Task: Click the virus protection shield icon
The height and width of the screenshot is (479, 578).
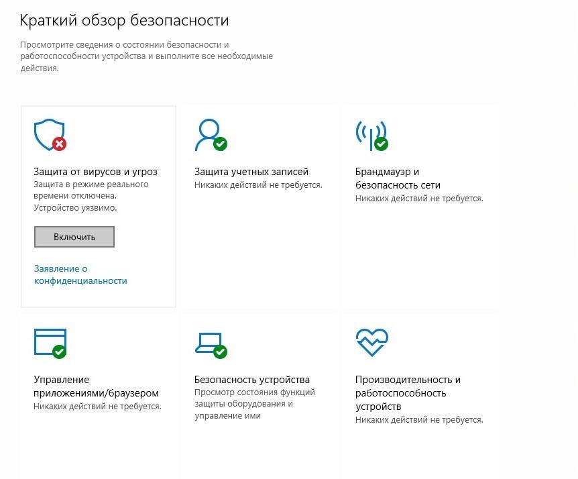Action: tap(50, 134)
